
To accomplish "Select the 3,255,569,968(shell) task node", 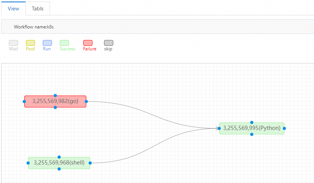I will click(x=59, y=163).
